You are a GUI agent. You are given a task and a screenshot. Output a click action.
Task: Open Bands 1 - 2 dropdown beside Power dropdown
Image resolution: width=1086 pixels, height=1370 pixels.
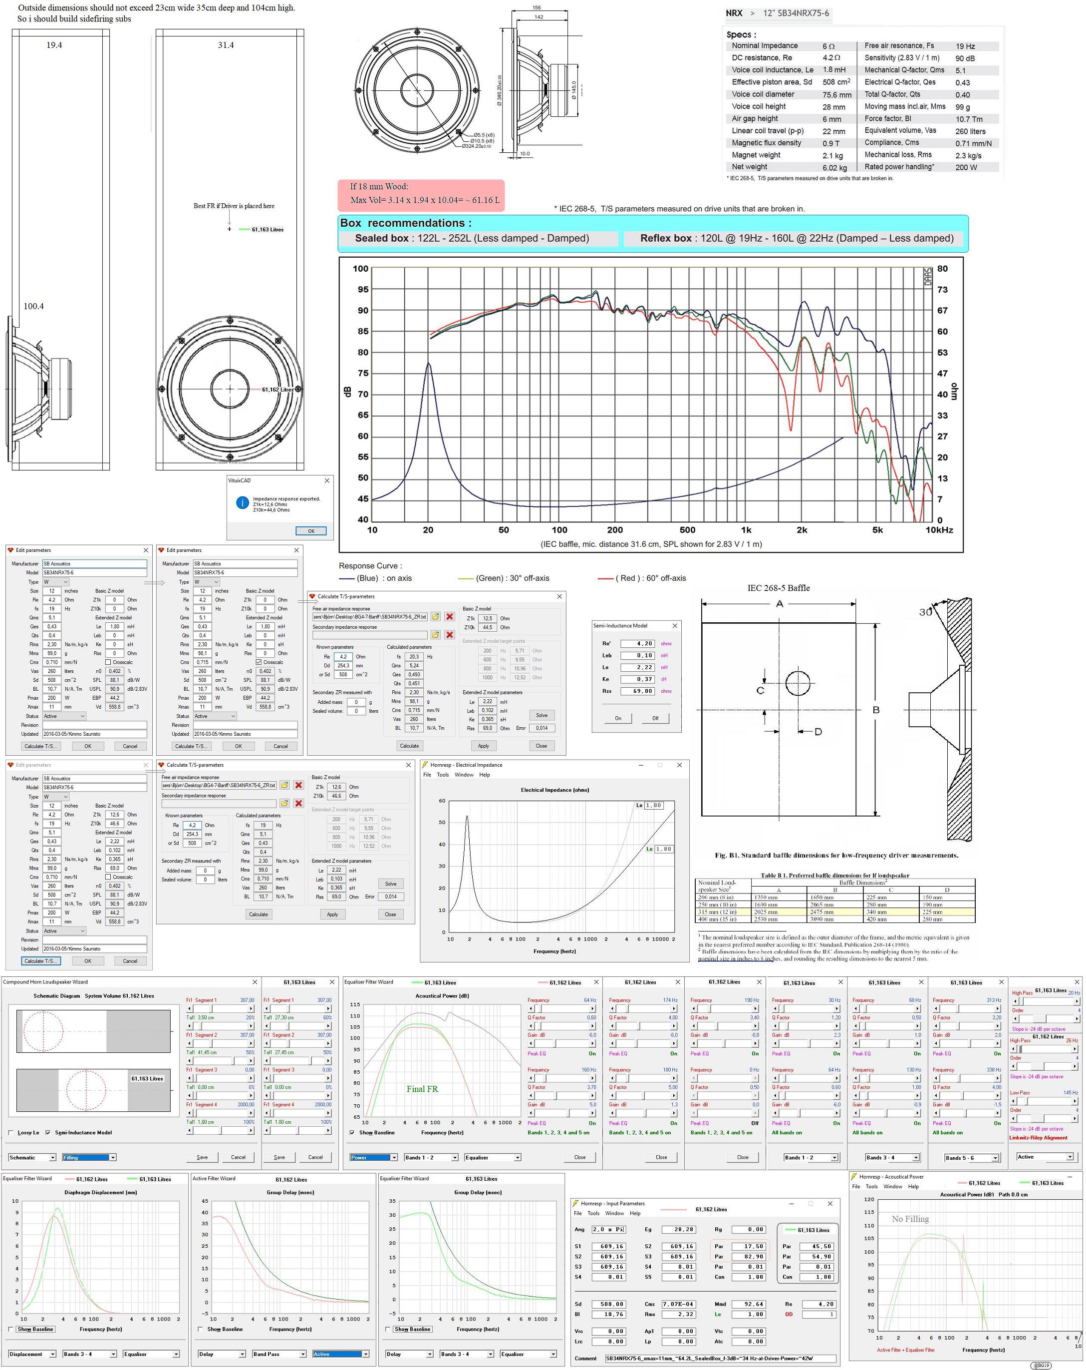(431, 1157)
